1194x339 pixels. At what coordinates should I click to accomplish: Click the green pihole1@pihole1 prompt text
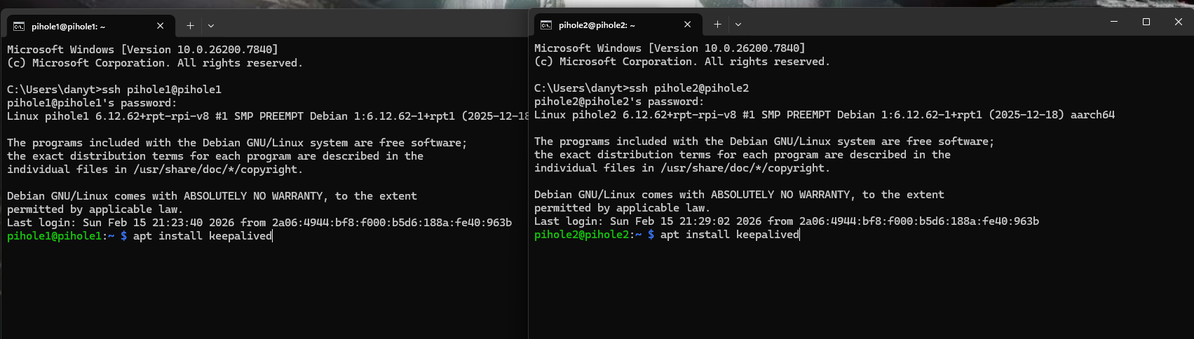pyautogui.click(x=55, y=236)
